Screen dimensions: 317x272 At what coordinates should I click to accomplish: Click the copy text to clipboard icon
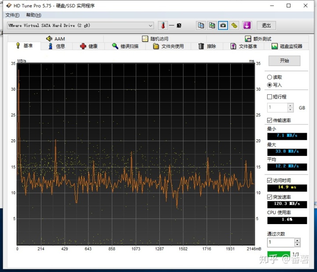coord(201,25)
